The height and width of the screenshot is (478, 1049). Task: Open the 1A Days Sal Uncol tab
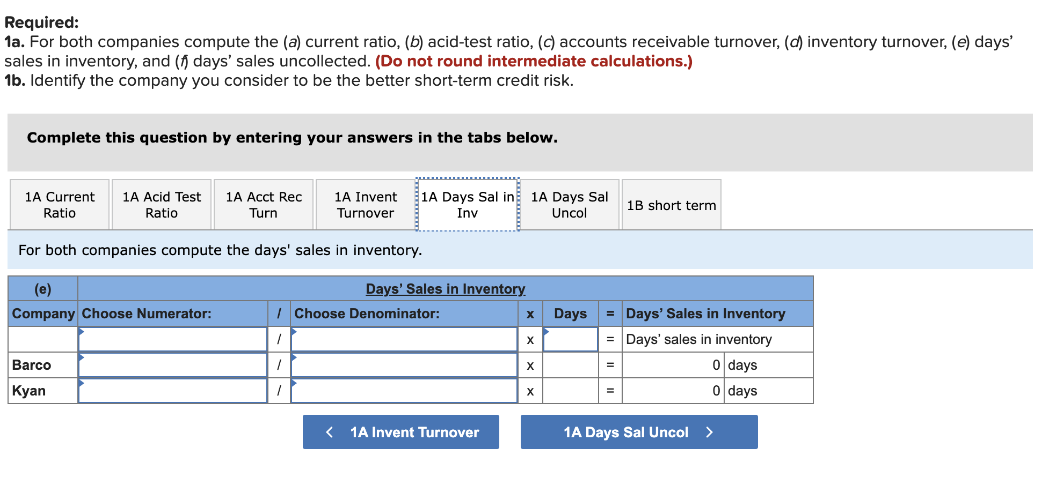(570, 205)
